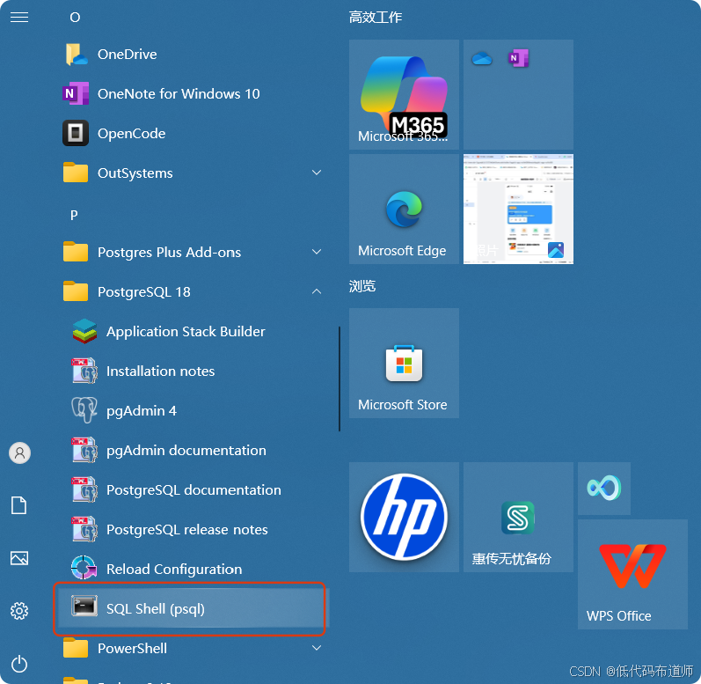Click the letter P section header
Screen dimensions: 701x684
coord(74,215)
